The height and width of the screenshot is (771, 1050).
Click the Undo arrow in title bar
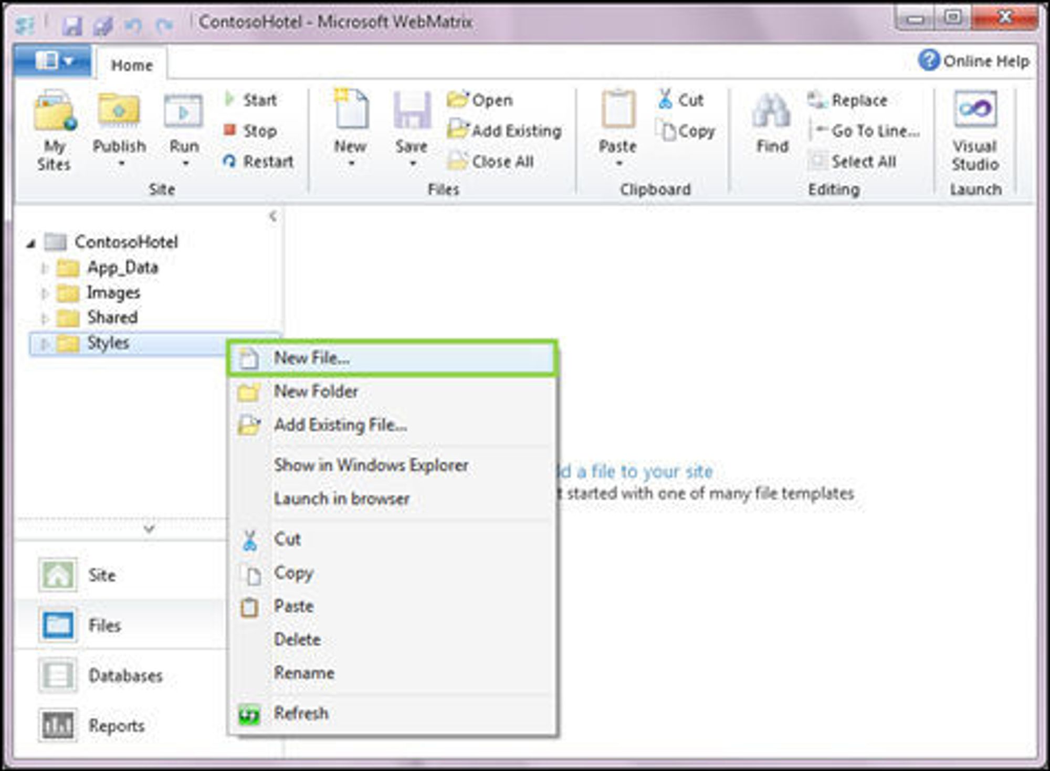pyautogui.click(x=133, y=25)
